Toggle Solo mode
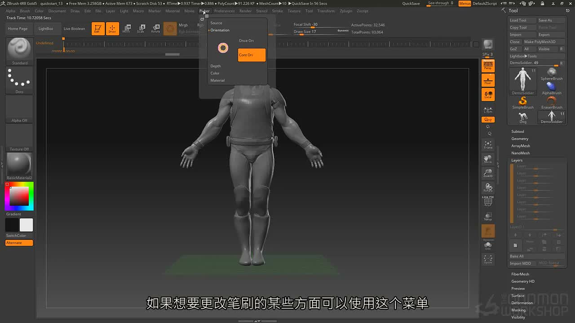This screenshot has width=575, height=323. (488, 246)
